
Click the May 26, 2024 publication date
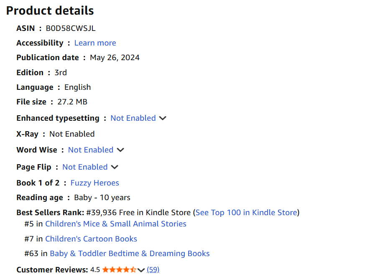click(115, 58)
